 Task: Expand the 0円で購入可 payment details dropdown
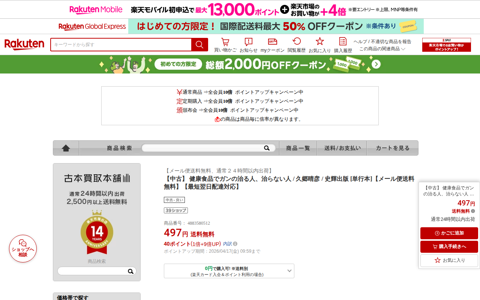pos(229,271)
